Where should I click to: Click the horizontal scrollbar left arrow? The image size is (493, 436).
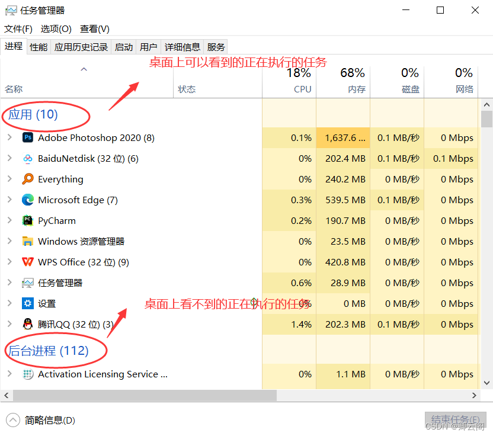click(7, 396)
